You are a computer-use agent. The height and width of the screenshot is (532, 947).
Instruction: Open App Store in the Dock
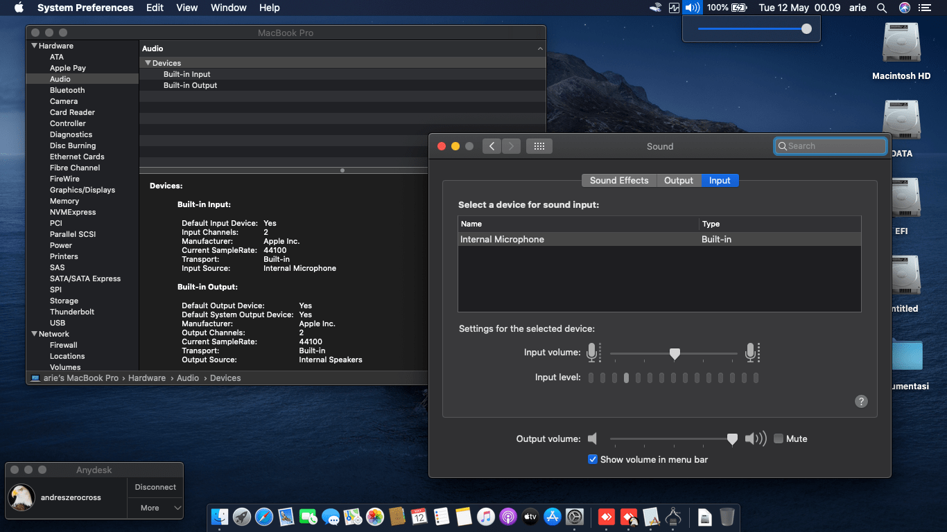(x=553, y=517)
